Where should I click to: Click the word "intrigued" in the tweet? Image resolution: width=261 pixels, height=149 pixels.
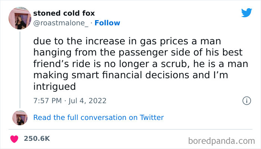[x=54, y=86]
